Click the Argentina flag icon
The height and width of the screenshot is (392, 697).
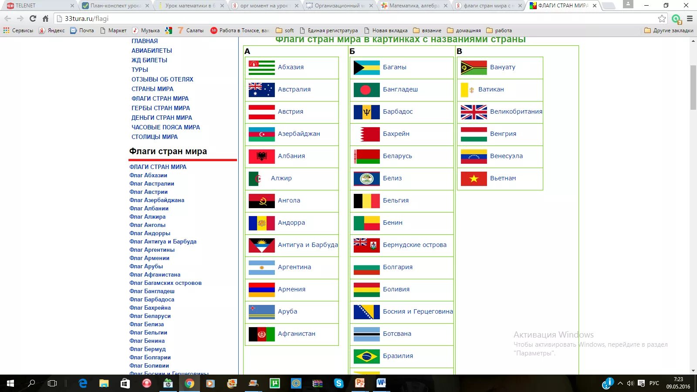261,267
